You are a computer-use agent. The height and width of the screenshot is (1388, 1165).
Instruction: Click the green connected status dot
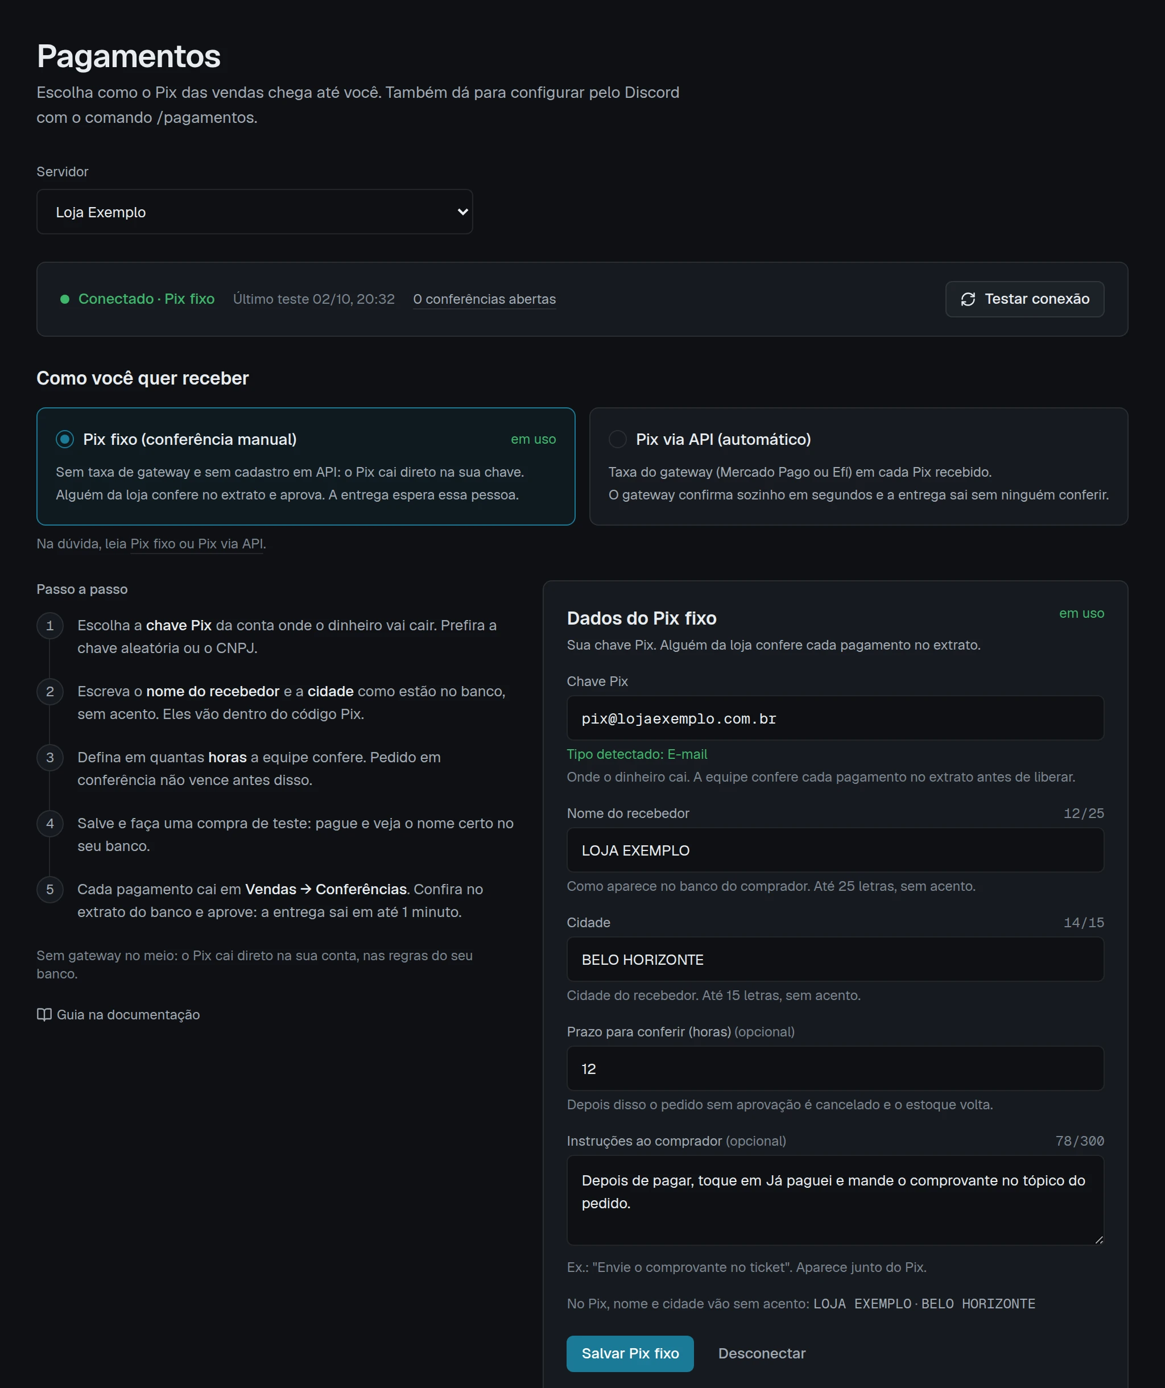[x=65, y=299]
